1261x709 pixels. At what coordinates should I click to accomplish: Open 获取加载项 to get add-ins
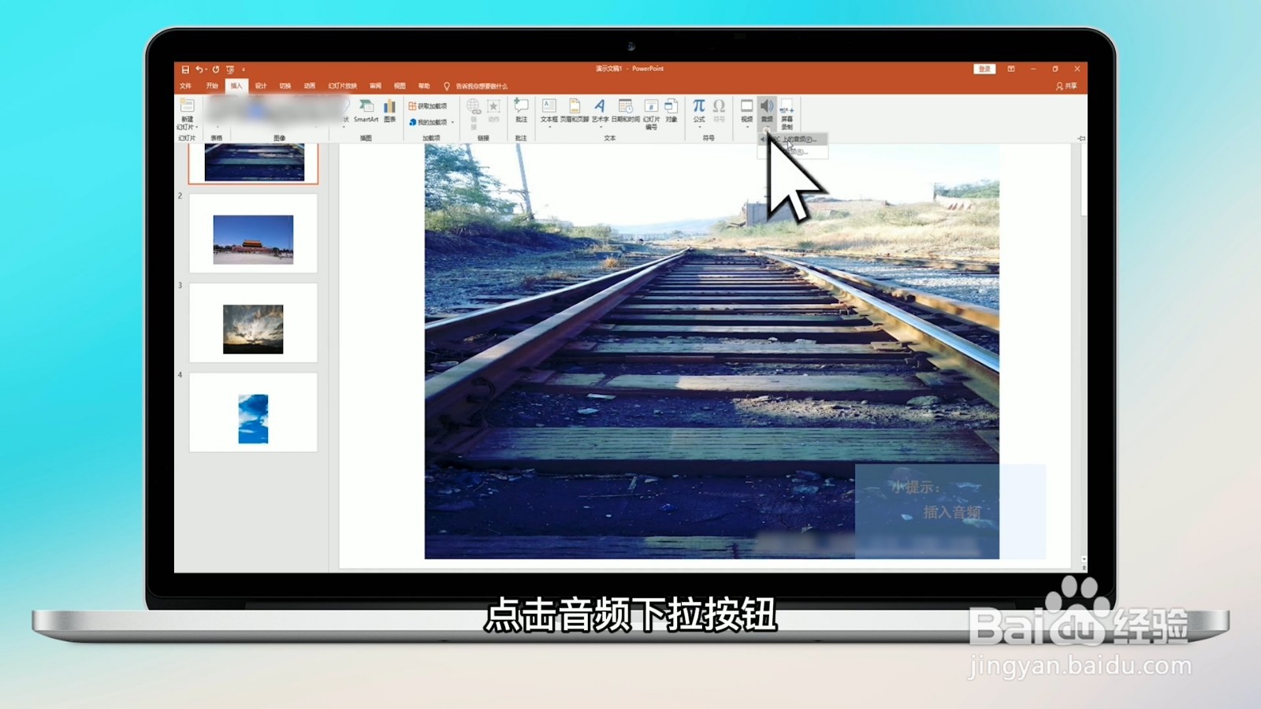428,106
